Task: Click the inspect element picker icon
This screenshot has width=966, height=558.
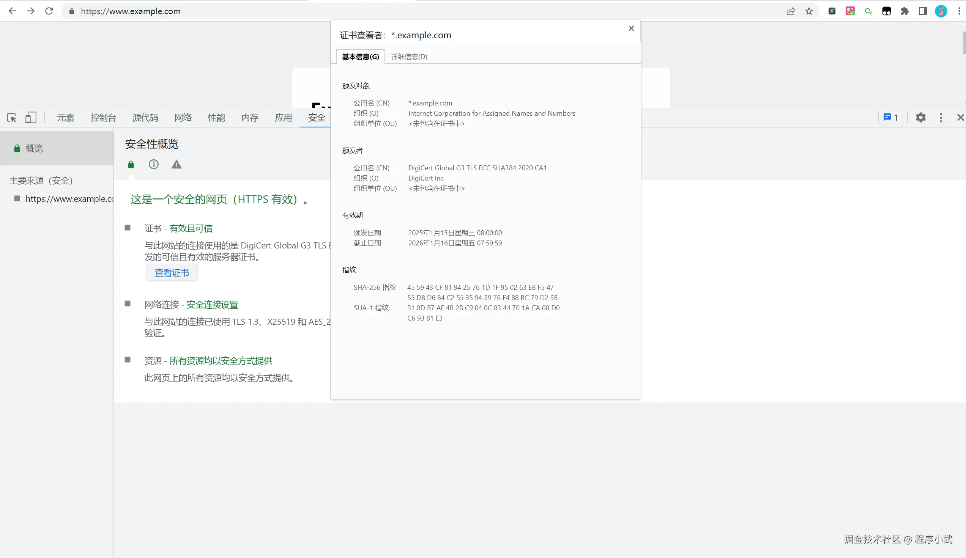Action: [x=12, y=118]
